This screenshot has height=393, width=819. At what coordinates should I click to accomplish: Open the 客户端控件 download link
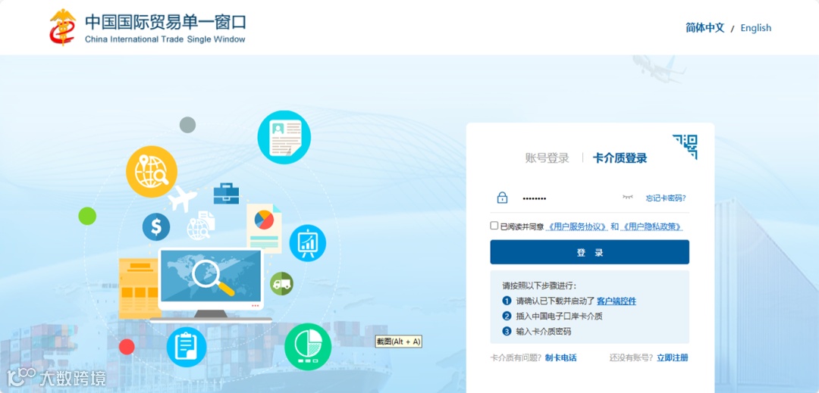pos(617,301)
